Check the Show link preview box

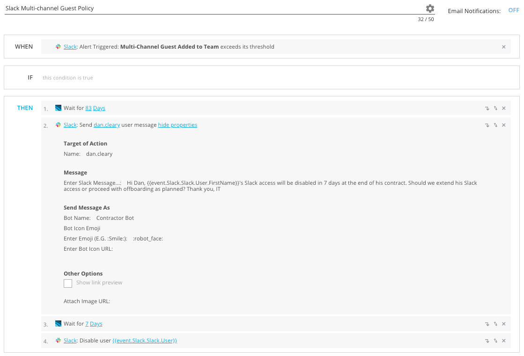click(68, 283)
